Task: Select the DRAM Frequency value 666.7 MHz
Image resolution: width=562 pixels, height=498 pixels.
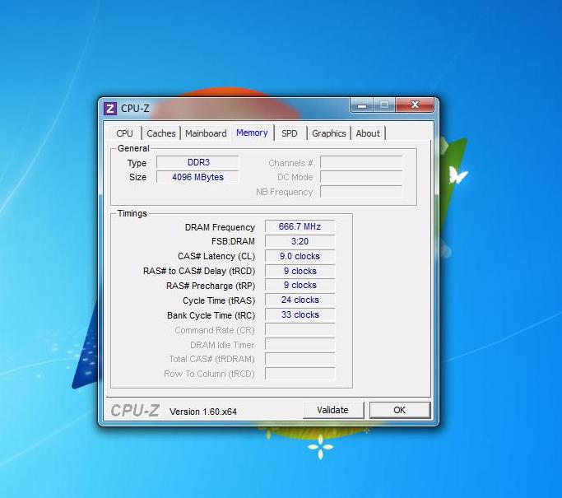Action: (x=300, y=226)
